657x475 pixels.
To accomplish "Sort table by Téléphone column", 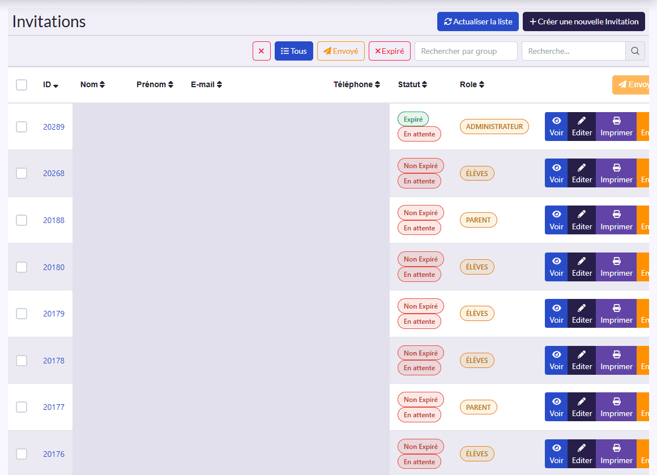I will (x=357, y=84).
